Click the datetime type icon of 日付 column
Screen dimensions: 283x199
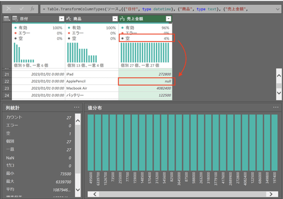(15, 18)
